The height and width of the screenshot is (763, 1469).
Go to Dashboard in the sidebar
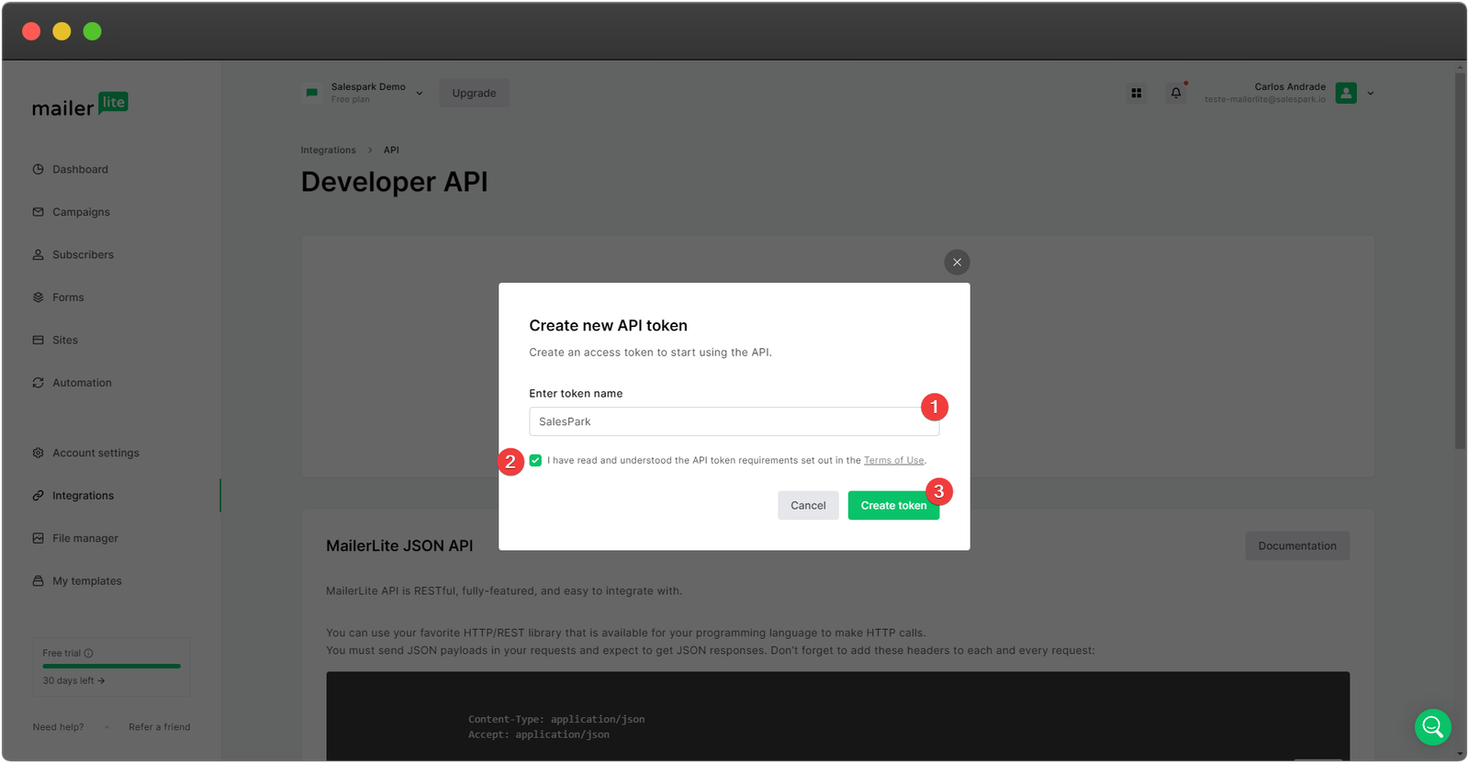pos(80,170)
